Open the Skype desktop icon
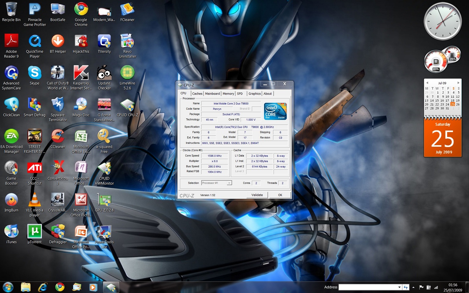 pyautogui.click(x=35, y=76)
